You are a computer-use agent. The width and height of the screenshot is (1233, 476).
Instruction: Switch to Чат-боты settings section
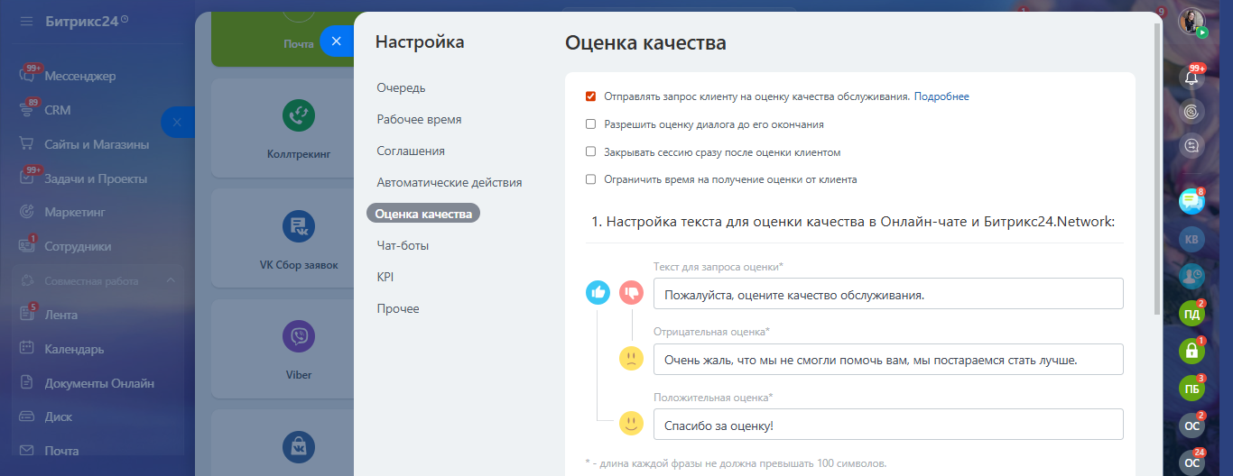403,245
